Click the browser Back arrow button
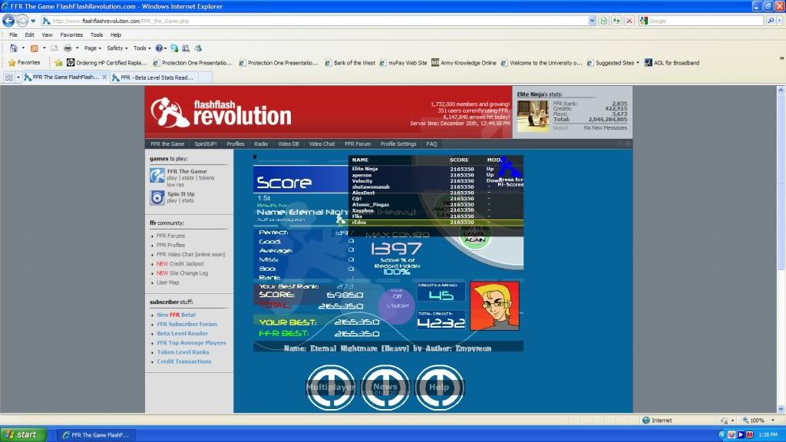This screenshot has width=786, height=442. (x=8, y=21)
